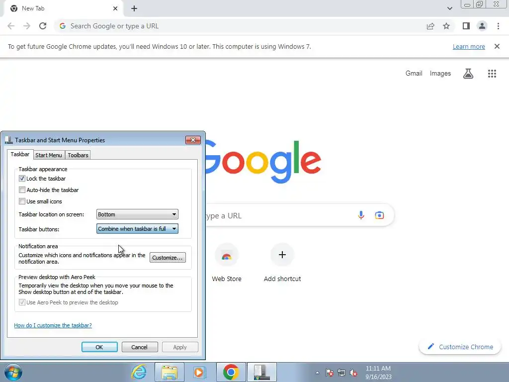509x382 pixels.
Task: Confirm dialog with OK
Action: (99, 347)
